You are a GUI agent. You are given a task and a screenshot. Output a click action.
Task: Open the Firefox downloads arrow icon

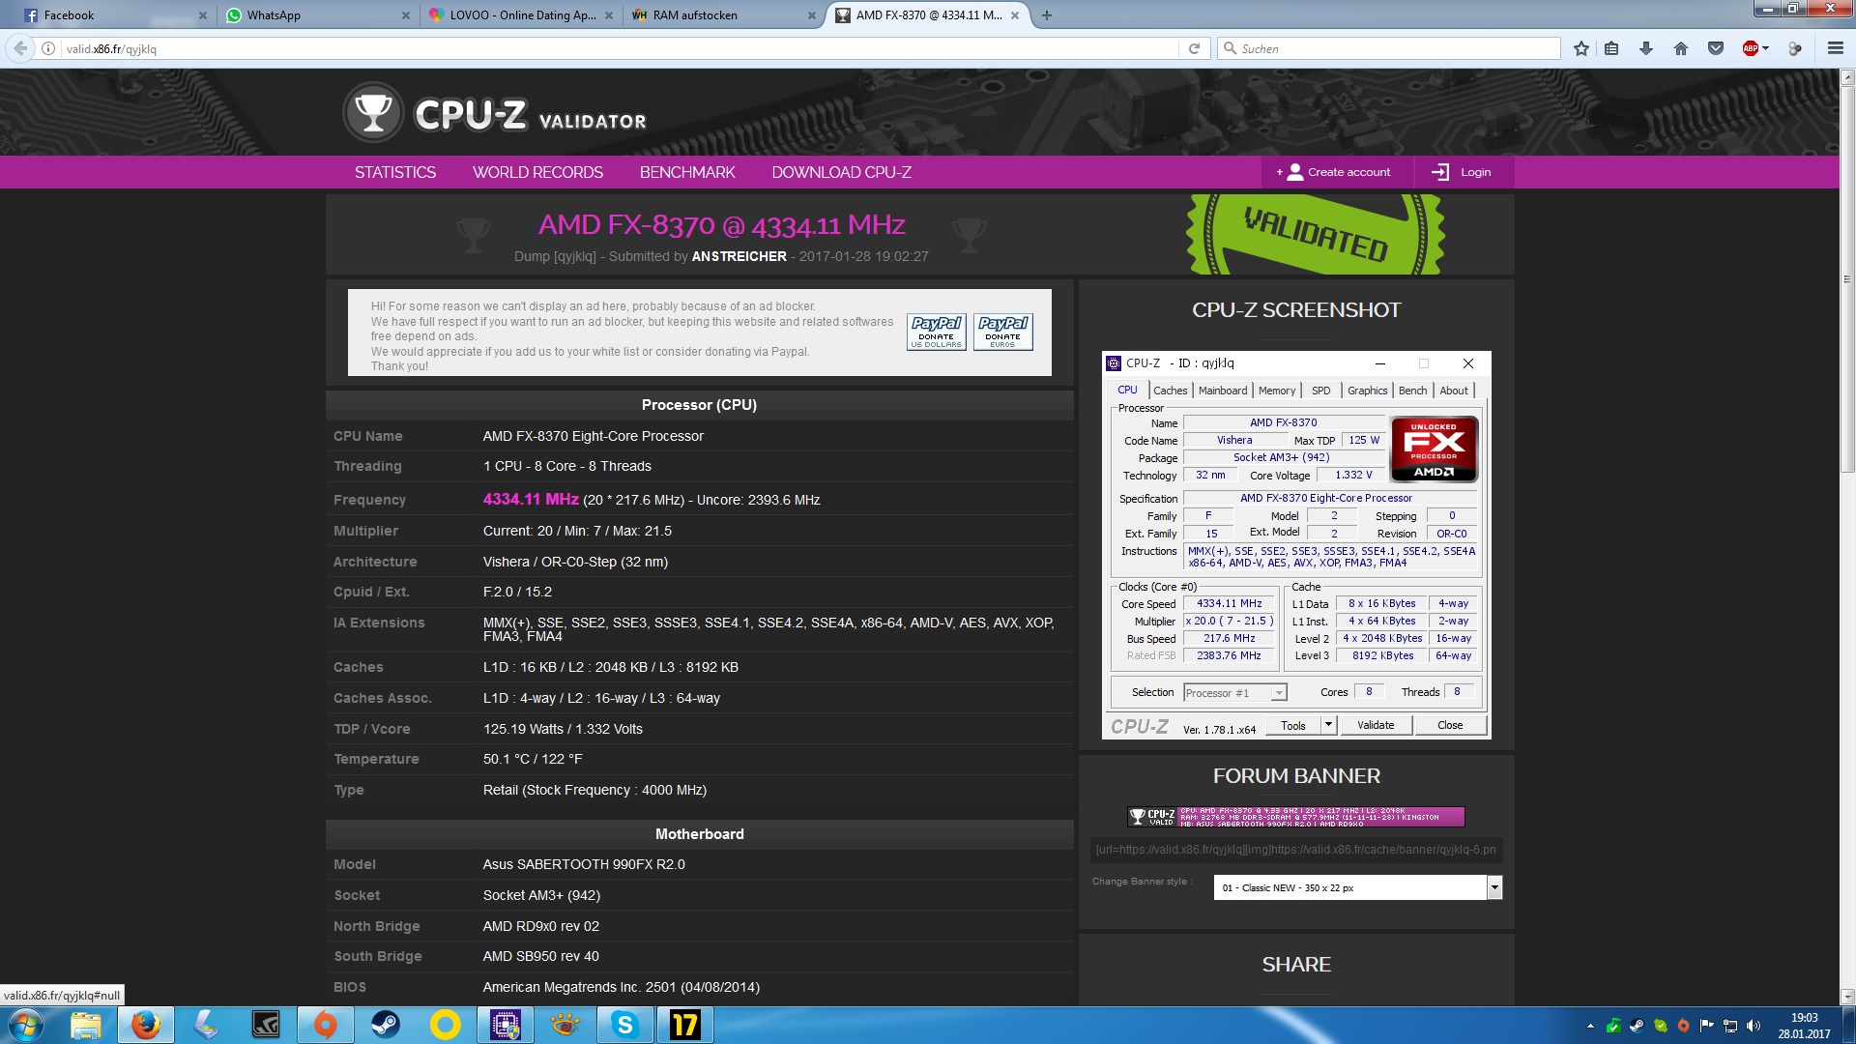pos(1645,48)
